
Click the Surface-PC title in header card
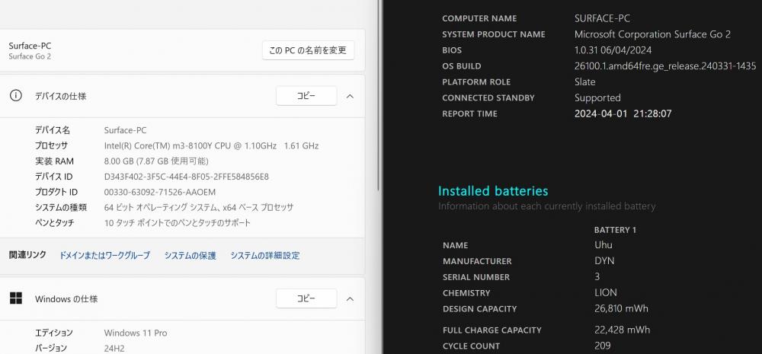30,46
